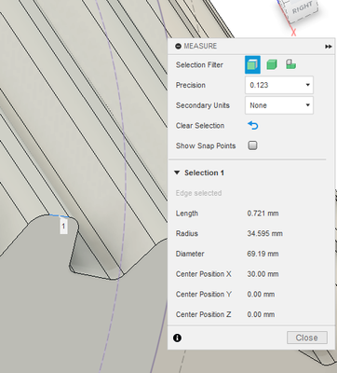Open the Precision dropdown showing 0.123

279,85
